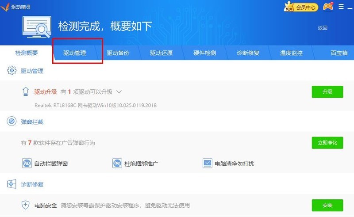Viewport: 354px width, 217px height.
Task: Click the 驱动管理 gear icon
Action: tap(12, 71)
